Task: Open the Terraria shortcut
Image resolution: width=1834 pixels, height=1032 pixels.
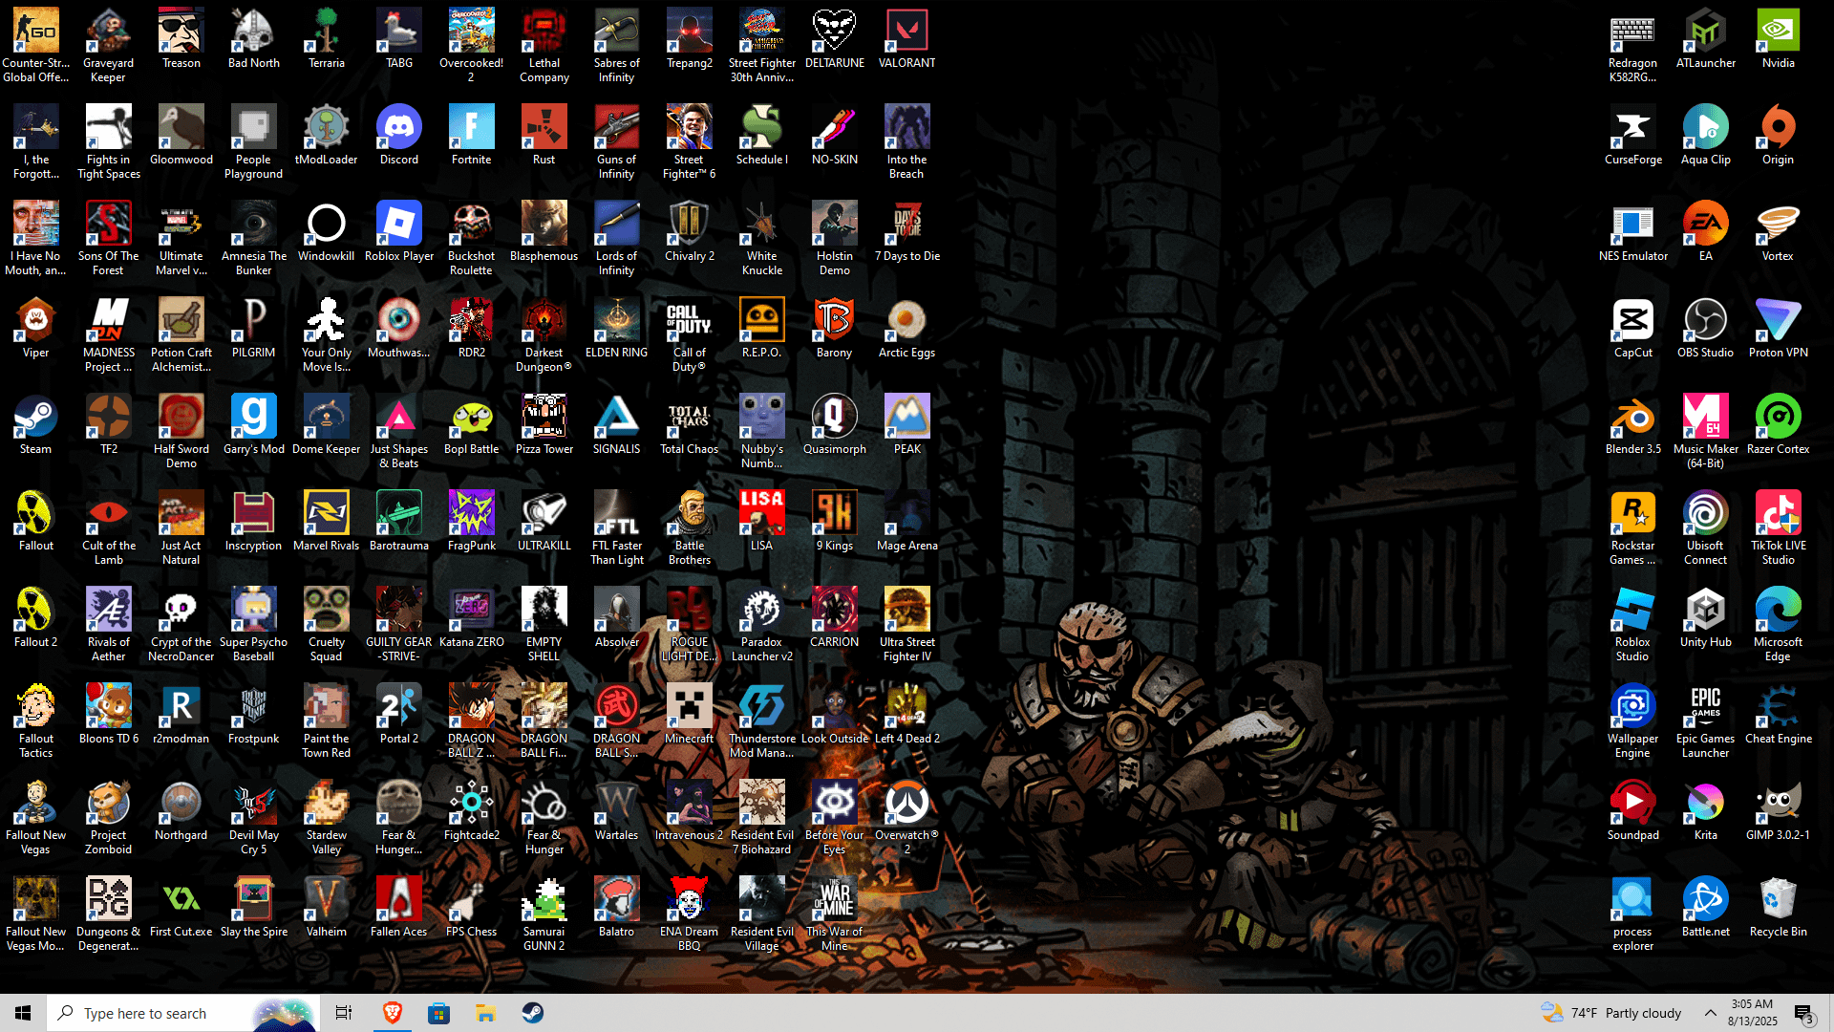Action: [x=327, y=39]
